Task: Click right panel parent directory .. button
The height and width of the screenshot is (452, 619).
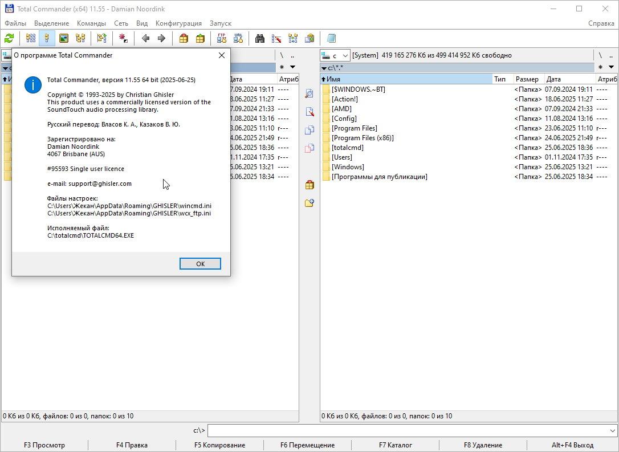Action: pyautogui.click(x=610, y=55)
